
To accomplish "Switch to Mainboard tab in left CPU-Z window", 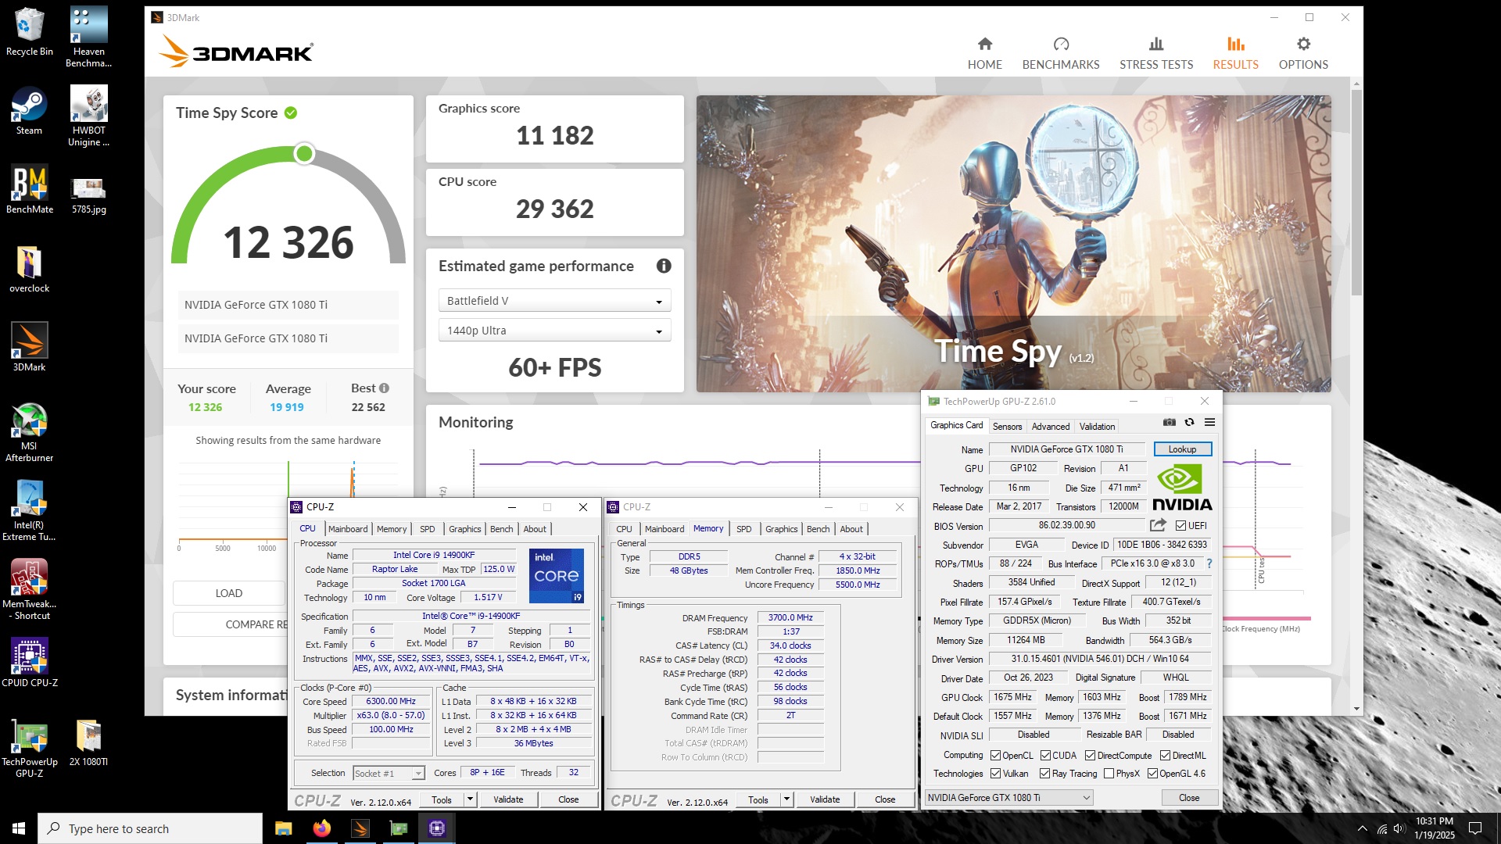I will tap(348, 529).
